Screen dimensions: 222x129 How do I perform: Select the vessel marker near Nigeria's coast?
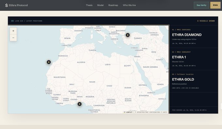(x=80, y=104)
